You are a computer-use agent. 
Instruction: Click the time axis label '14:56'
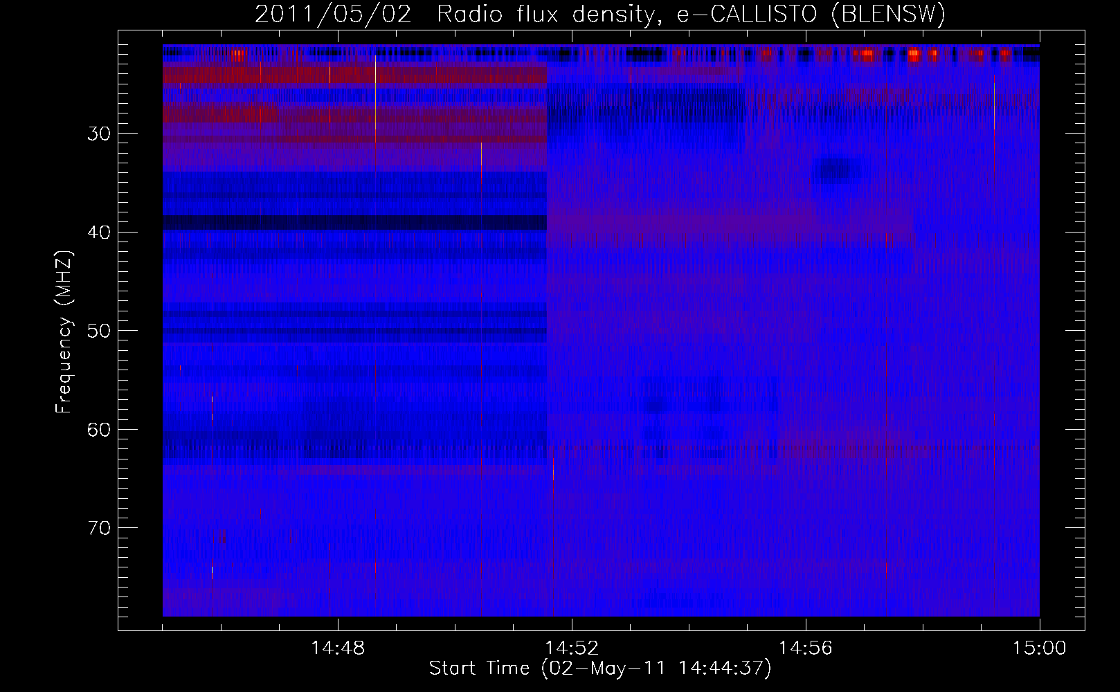[806, 648]
